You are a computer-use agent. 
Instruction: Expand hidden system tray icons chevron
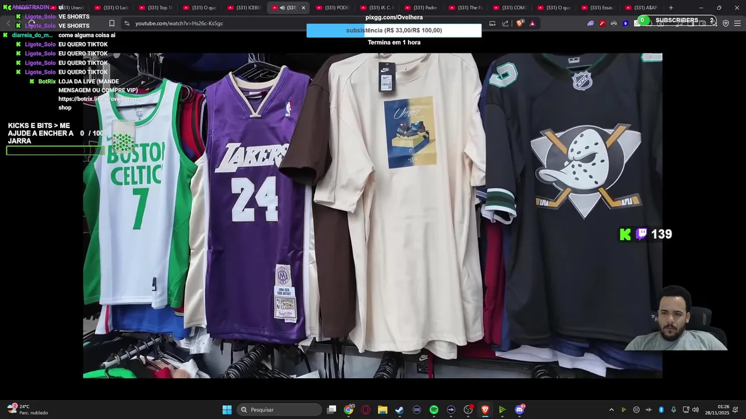611,410
